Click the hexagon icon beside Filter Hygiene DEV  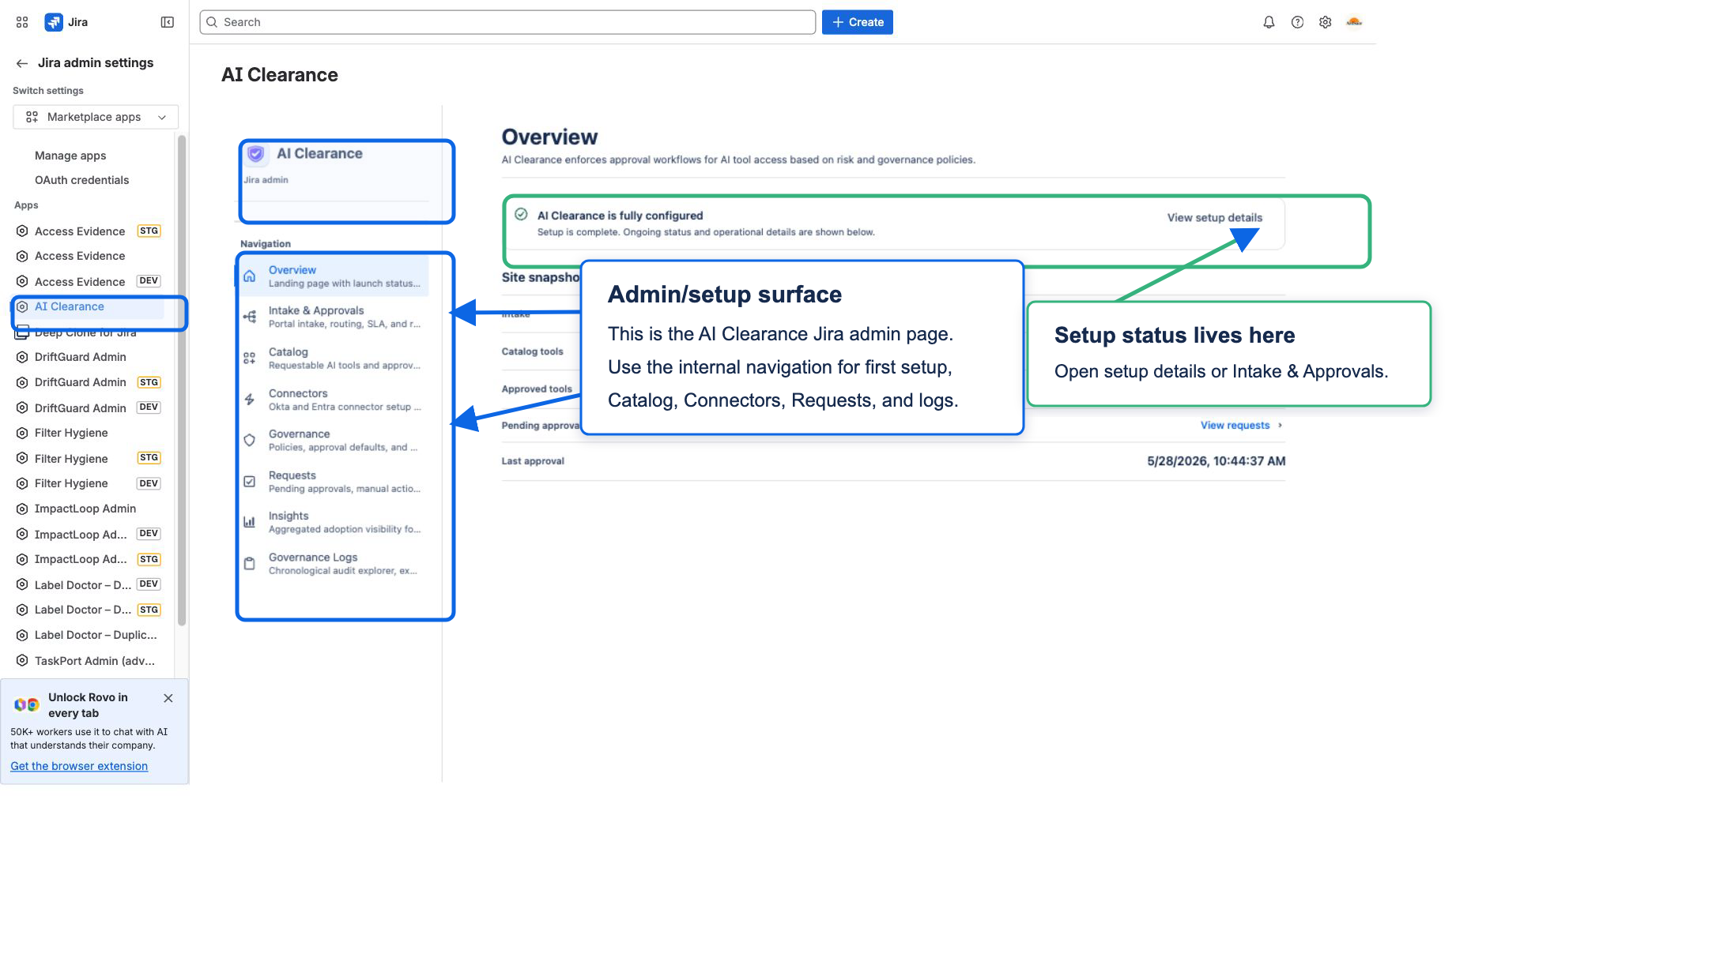tap(22, 483)
